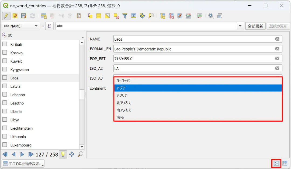Paste features from clipboard
This screenshot has width=291, height=169.
79,16
